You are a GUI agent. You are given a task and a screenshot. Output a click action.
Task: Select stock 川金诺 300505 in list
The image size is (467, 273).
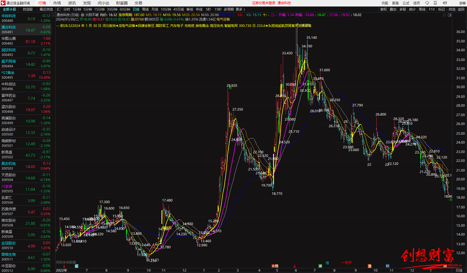tap(26, 189)
